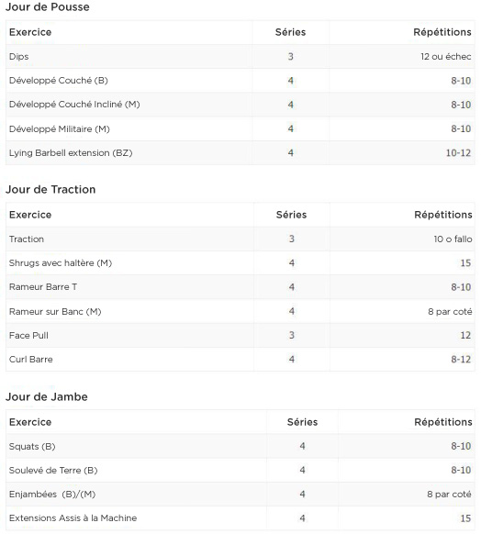Select Développé Couché Incliné (M) row
Image resolution: width=481 pixels, height=534 pixels.
(240, 105)
